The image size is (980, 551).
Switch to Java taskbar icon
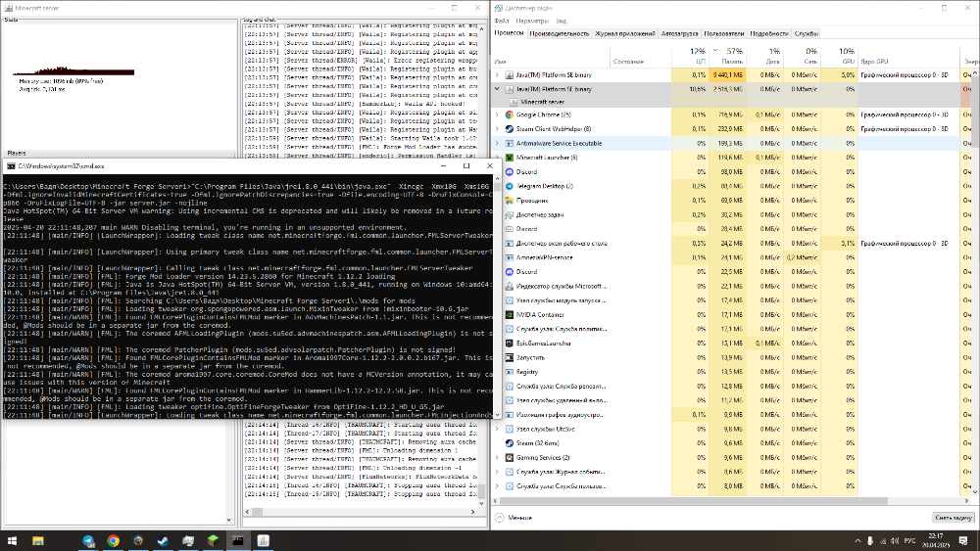(263, 541)
